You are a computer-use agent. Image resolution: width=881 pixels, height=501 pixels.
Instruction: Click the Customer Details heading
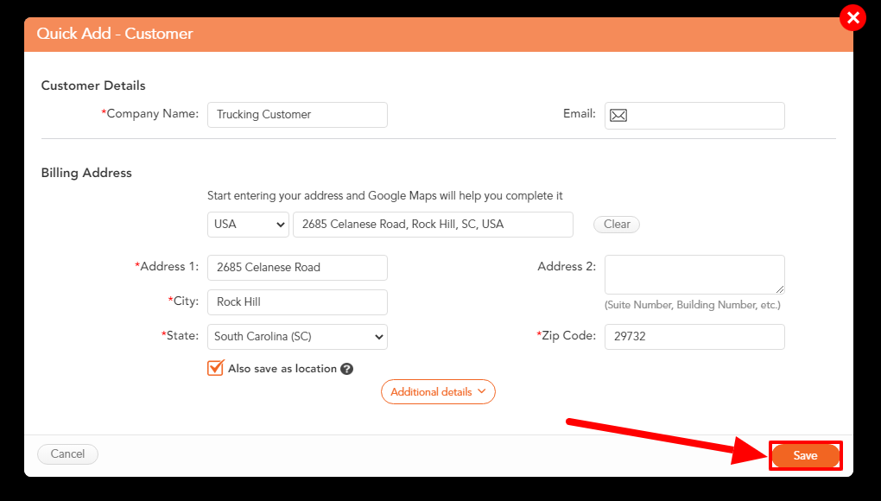point(93,86)
